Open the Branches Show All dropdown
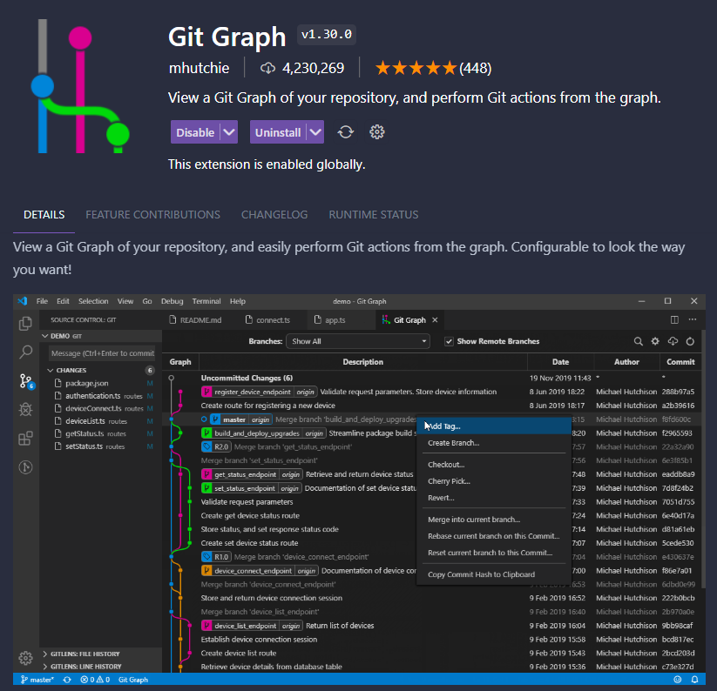The image size is (717, 691). click(357, 341)
